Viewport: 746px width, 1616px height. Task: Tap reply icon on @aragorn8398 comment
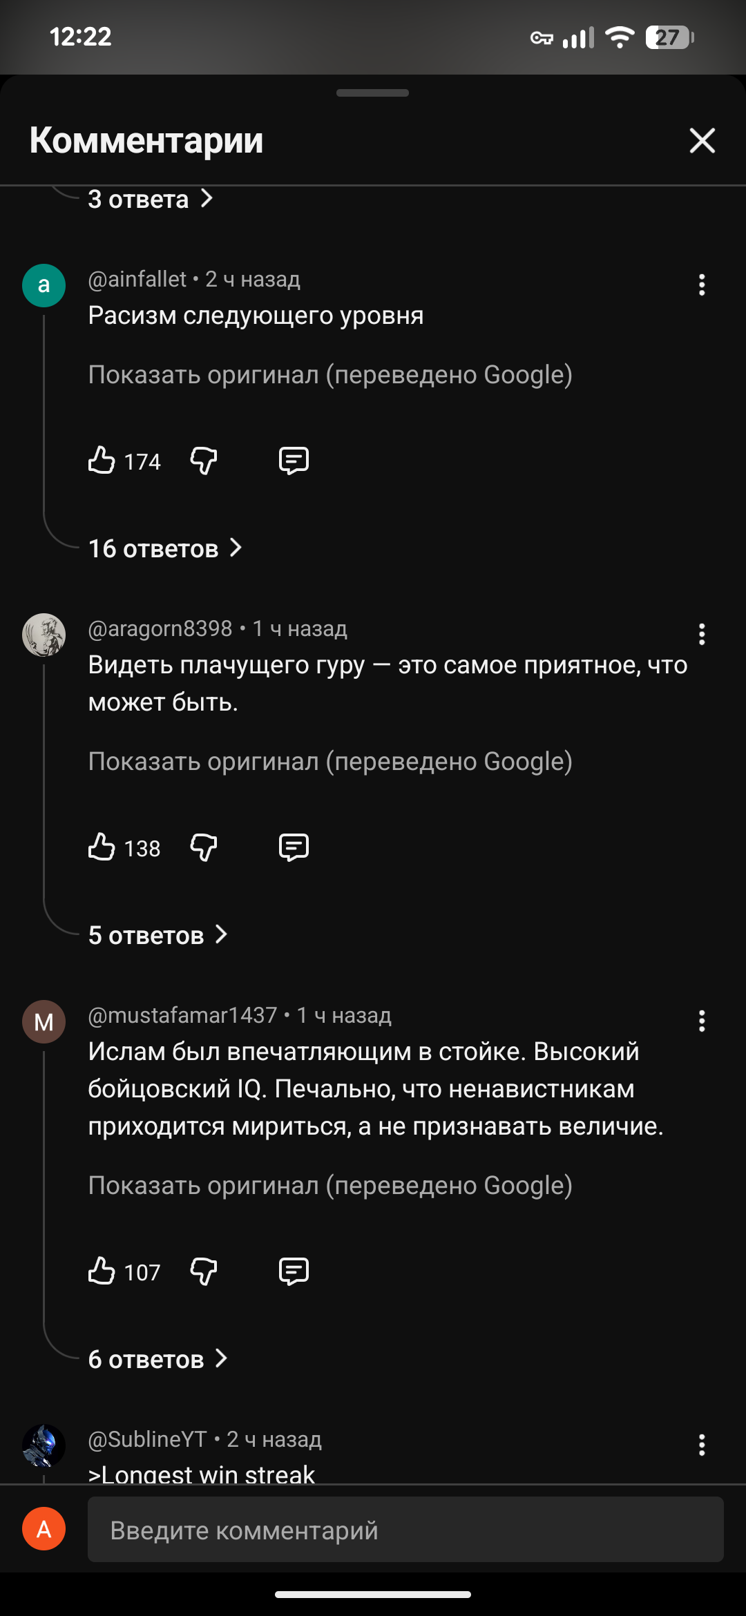tap(294, 847)
